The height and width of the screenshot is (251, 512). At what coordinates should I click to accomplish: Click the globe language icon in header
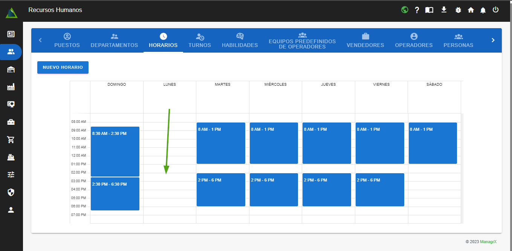coord(405,10)
